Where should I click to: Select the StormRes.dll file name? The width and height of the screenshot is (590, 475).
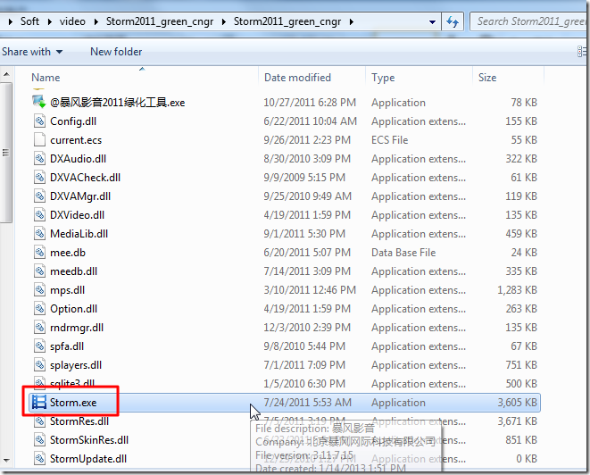[x=79, y=421]
